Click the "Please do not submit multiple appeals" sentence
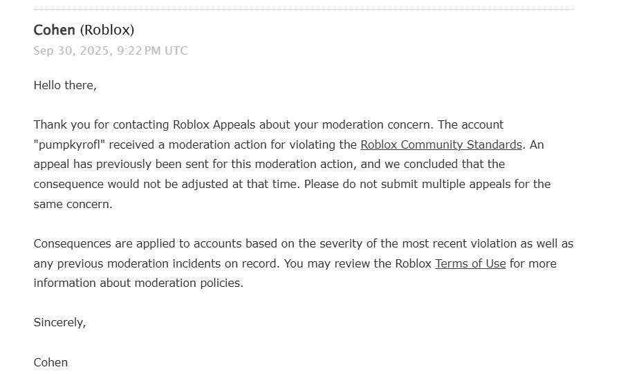The width and height of the screenshot is (630, 374). [427, 184]
